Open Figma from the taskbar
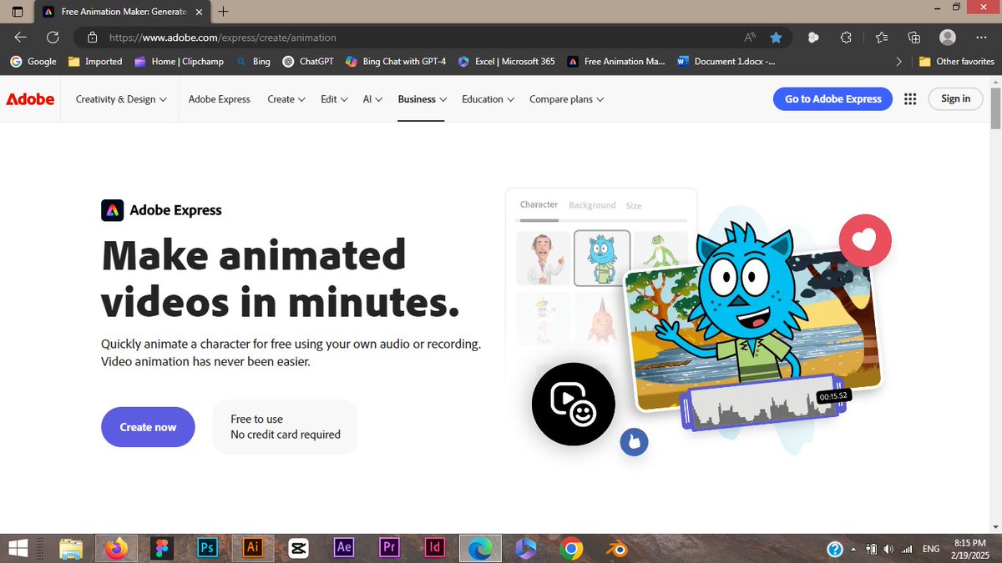 point(162,548)
